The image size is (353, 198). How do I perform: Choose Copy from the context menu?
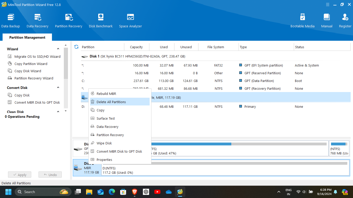click(x=120, y=110)
